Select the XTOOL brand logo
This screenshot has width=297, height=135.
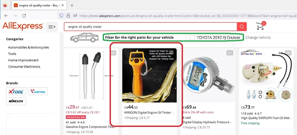click(x=16, y=91)
